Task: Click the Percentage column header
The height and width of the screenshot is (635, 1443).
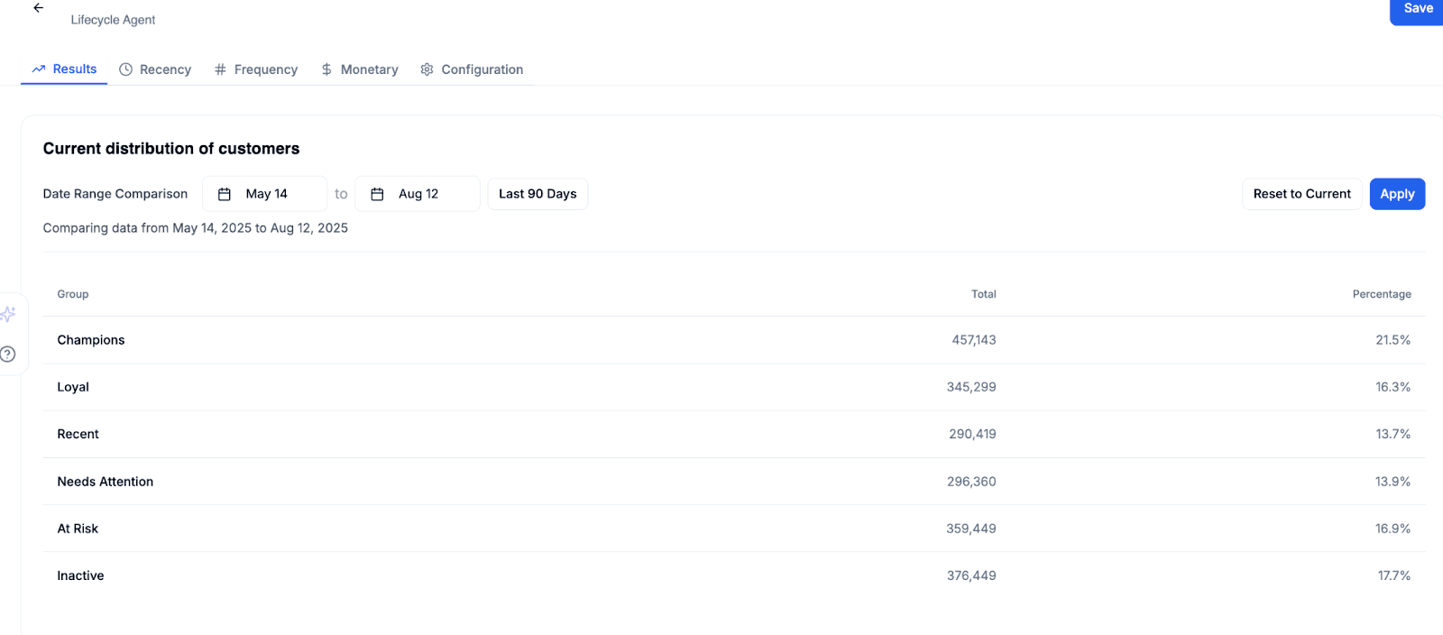Action: (1381, 294)
